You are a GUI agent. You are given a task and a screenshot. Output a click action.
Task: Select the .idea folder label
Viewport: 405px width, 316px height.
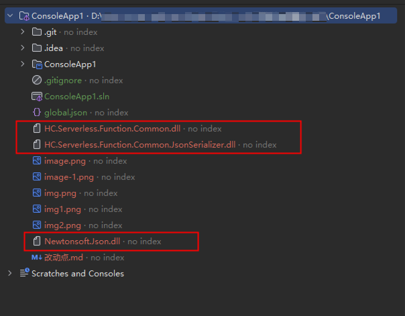(x=54, y=48)
